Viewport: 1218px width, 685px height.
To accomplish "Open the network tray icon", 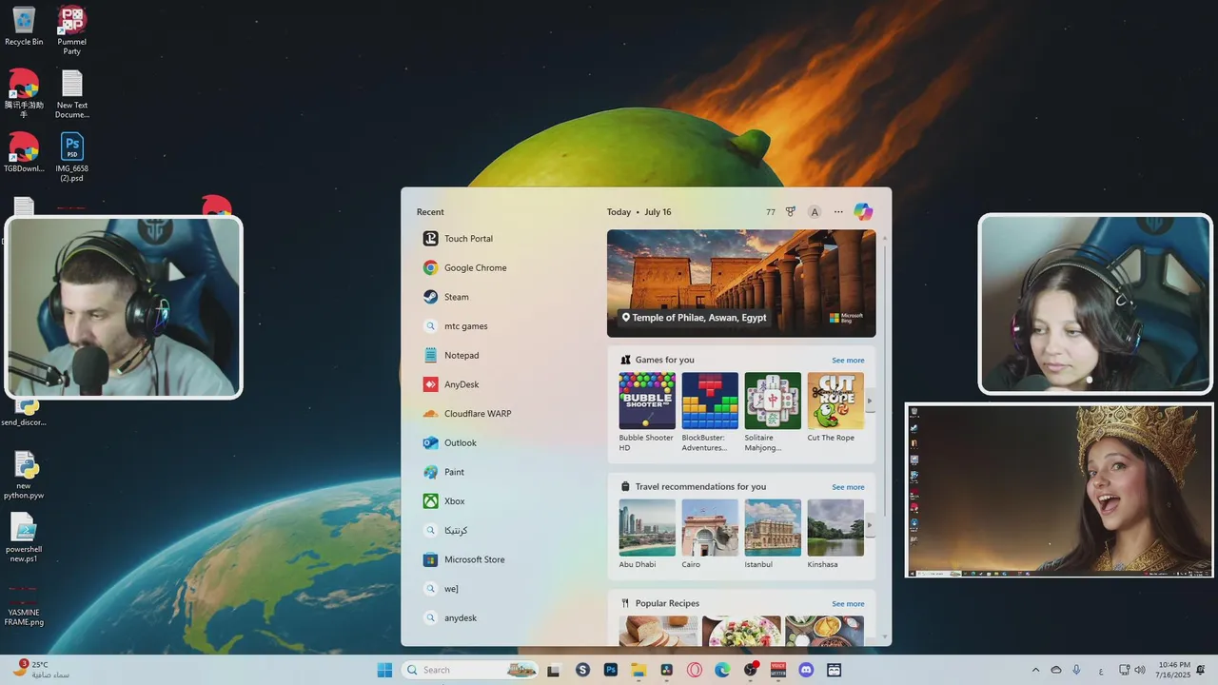I will (1124, 670).
